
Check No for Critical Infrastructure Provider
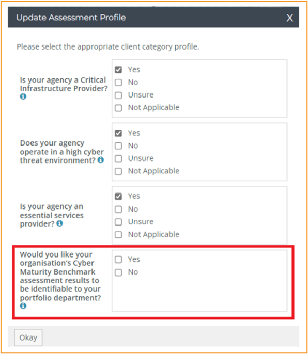118,83
